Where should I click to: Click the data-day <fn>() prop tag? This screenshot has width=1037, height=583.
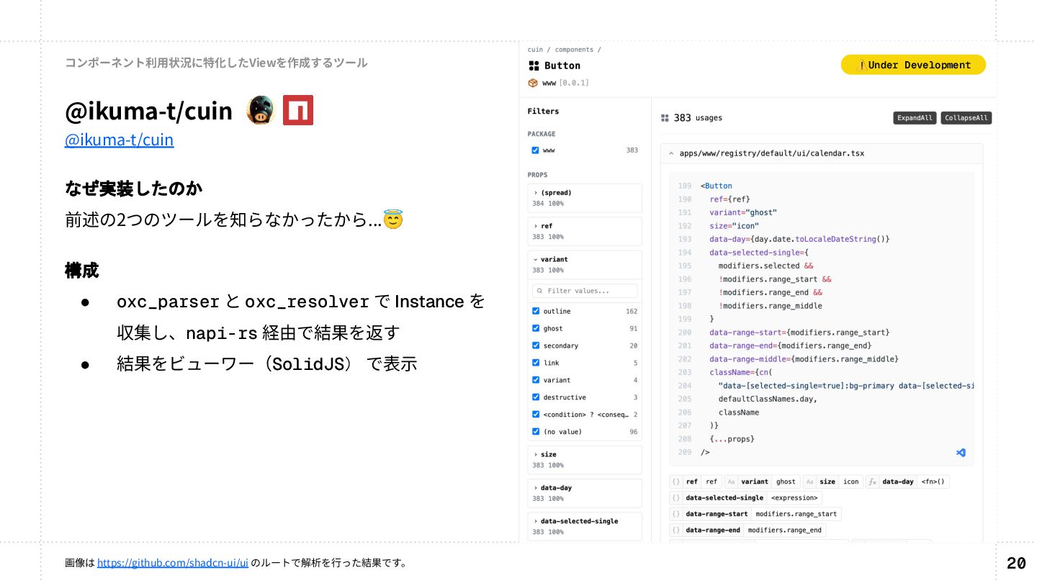click(x=907, y=482)
